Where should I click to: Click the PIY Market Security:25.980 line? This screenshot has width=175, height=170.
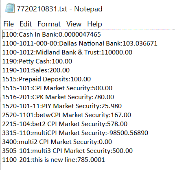(x=62, y=106)
